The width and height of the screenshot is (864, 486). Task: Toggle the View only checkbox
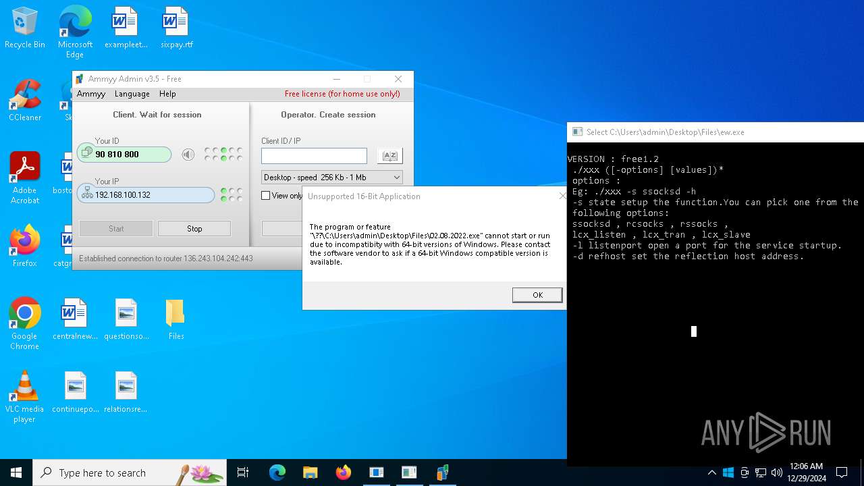tap(266, 196)
